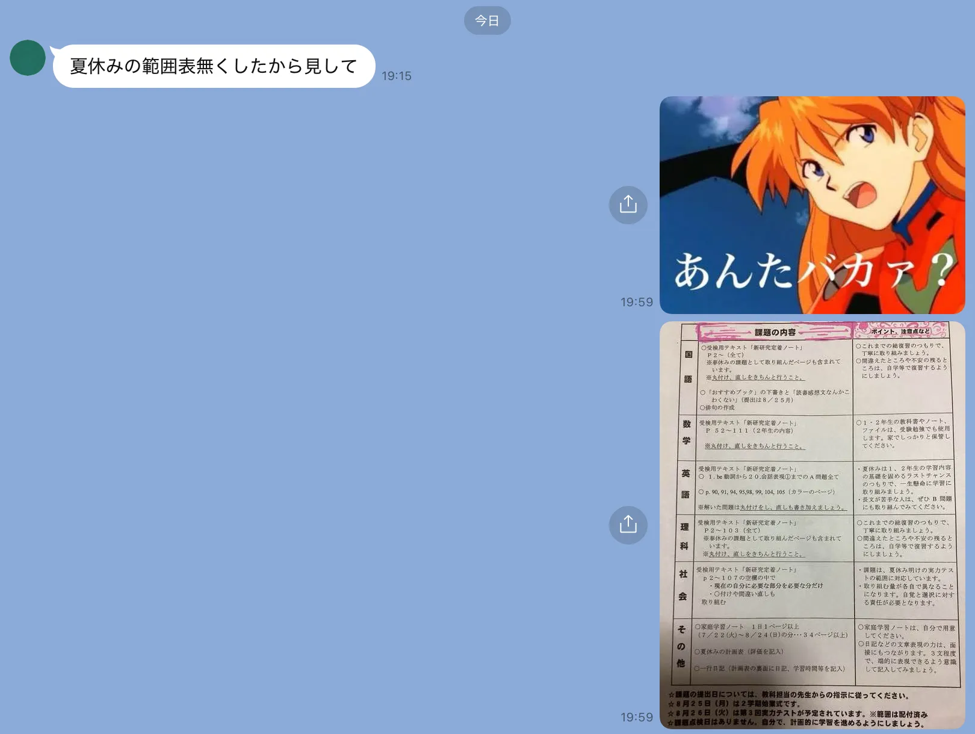Tap the share icon beside the anime image
This screenshot has height=734, width=975.
(x=628, y=205)
